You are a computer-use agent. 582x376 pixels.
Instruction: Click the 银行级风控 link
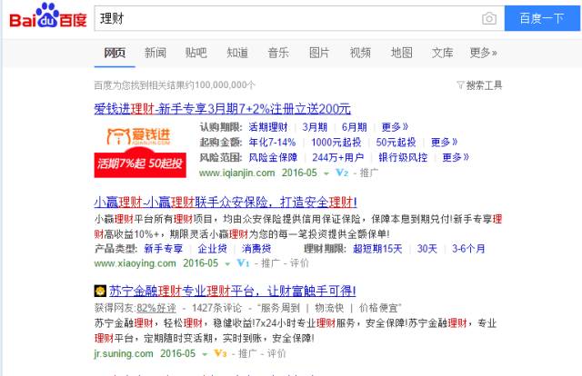[x=403, y=158]
